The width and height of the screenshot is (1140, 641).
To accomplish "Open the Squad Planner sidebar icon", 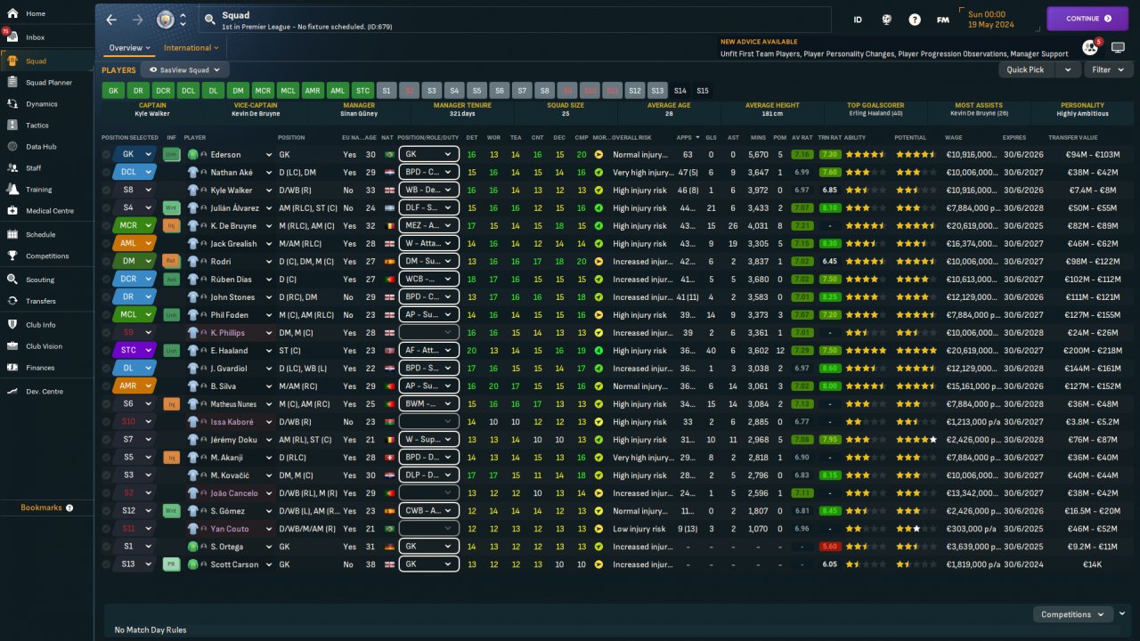I will (x=12, y=83).
